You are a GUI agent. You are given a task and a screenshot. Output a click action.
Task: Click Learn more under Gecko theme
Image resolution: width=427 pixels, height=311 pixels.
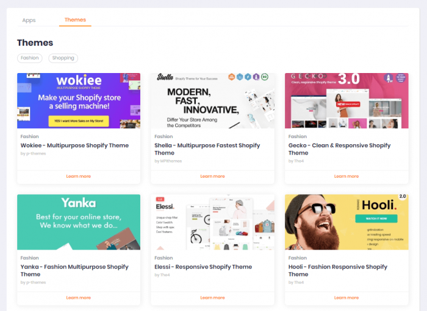click(346, 176)
